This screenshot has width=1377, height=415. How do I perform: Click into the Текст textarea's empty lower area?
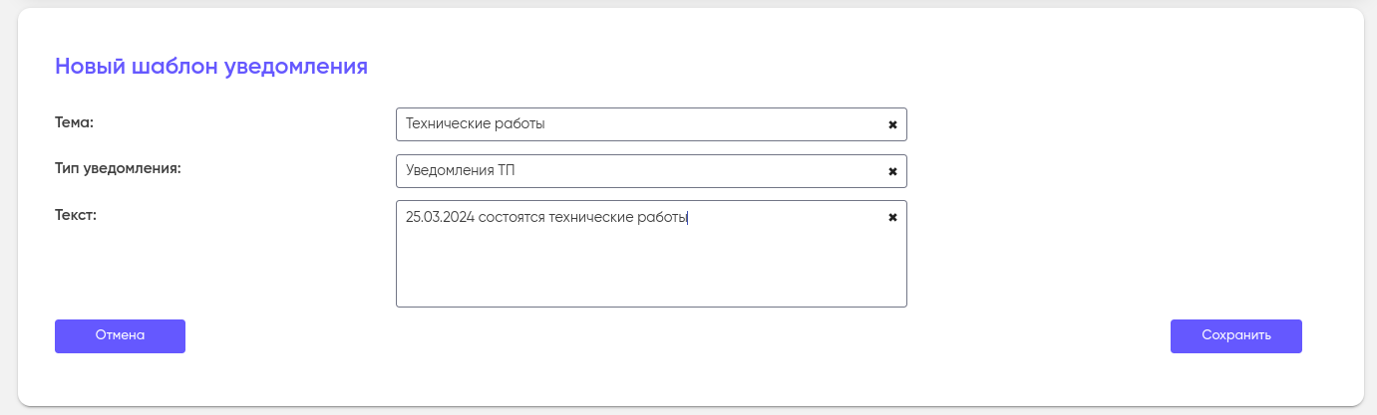click(648, 269)
